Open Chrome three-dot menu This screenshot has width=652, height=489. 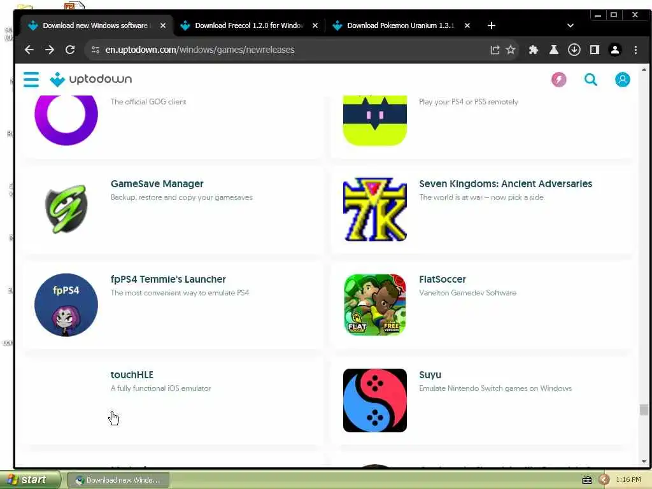coord(635,50)
